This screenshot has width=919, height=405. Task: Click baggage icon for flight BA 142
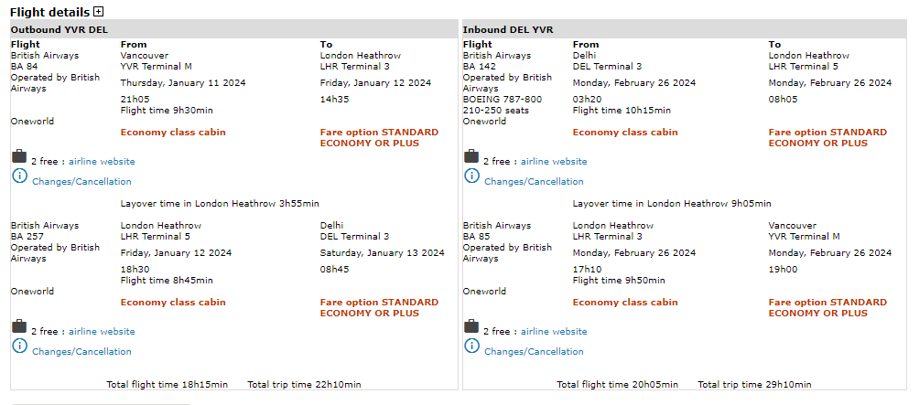[471, 157]
